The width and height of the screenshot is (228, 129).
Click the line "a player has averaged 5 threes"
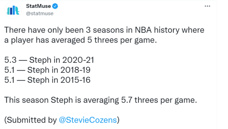click(x=80, y=40)
